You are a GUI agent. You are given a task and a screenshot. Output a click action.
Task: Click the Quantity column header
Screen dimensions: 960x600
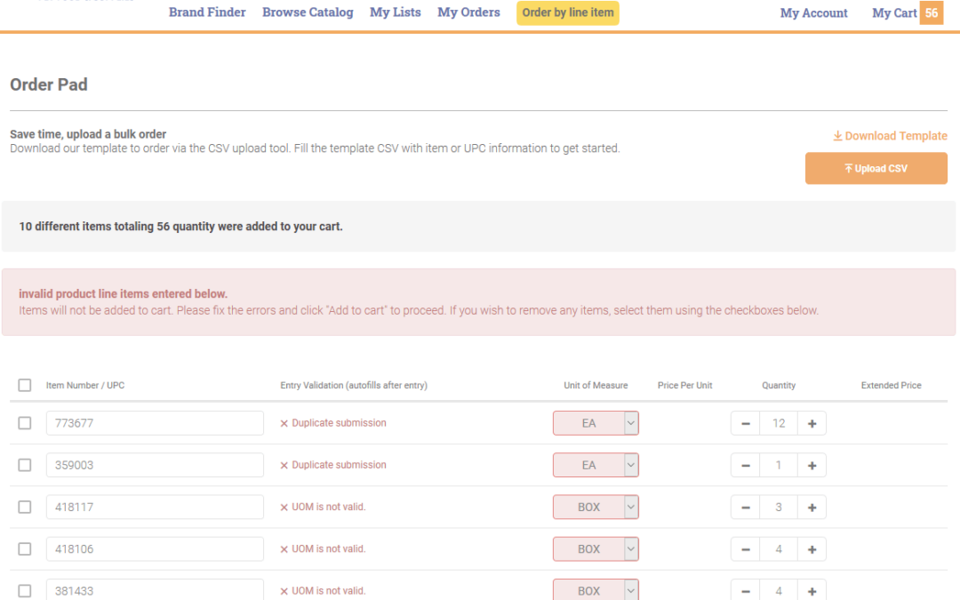[x=779, y=385]
